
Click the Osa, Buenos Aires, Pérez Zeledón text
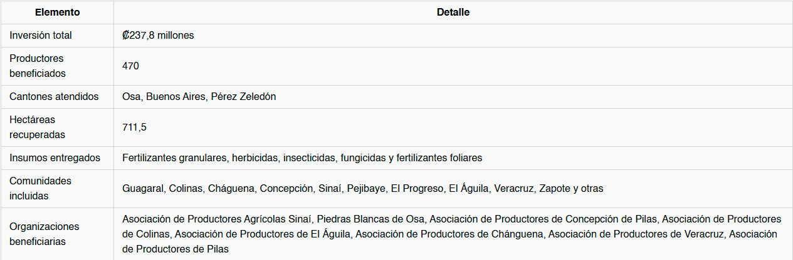pyautogui.click(x=199, y=97)
